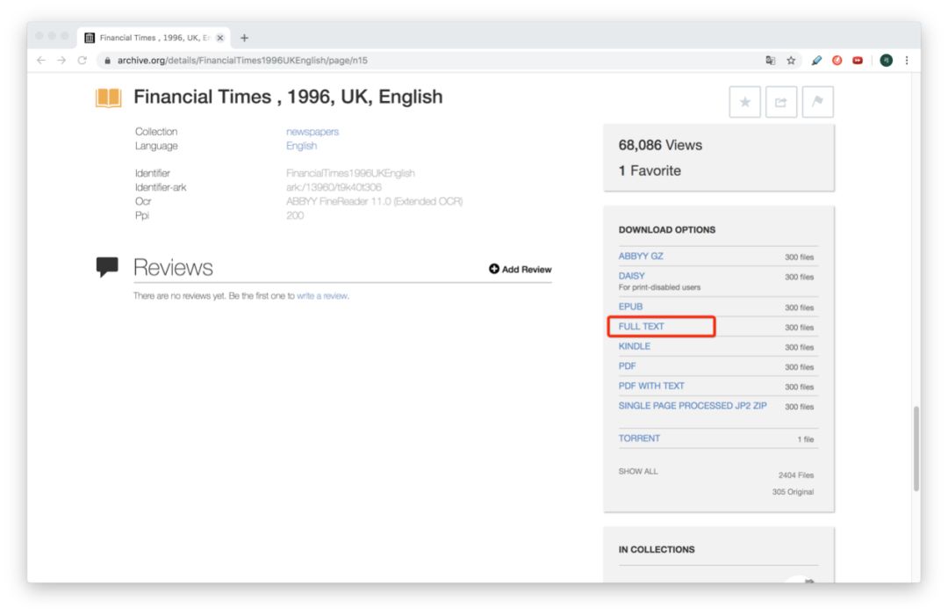Screen dimensions: 948x615
Task: Click SHOW ALL files
Action: click(638, 472)
